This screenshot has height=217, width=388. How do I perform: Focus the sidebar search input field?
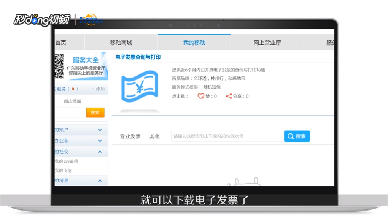[x=70, y=113]
